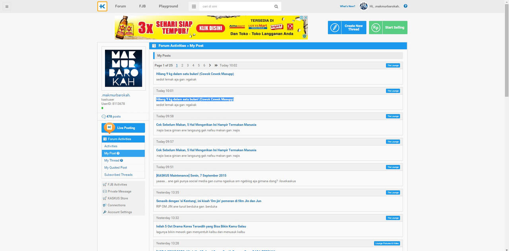The height and width of the screenshot is (251, 509).
Task: Open Hi, .makmurbarokah. user menu
Action: 384,6
